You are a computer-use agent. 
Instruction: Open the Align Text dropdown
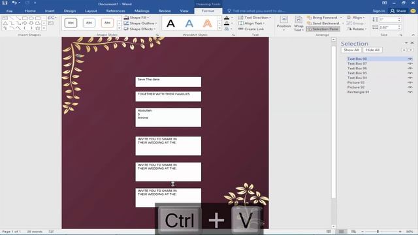pos(251,23)
